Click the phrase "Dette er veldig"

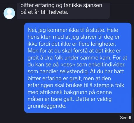(x=93, y=99)
